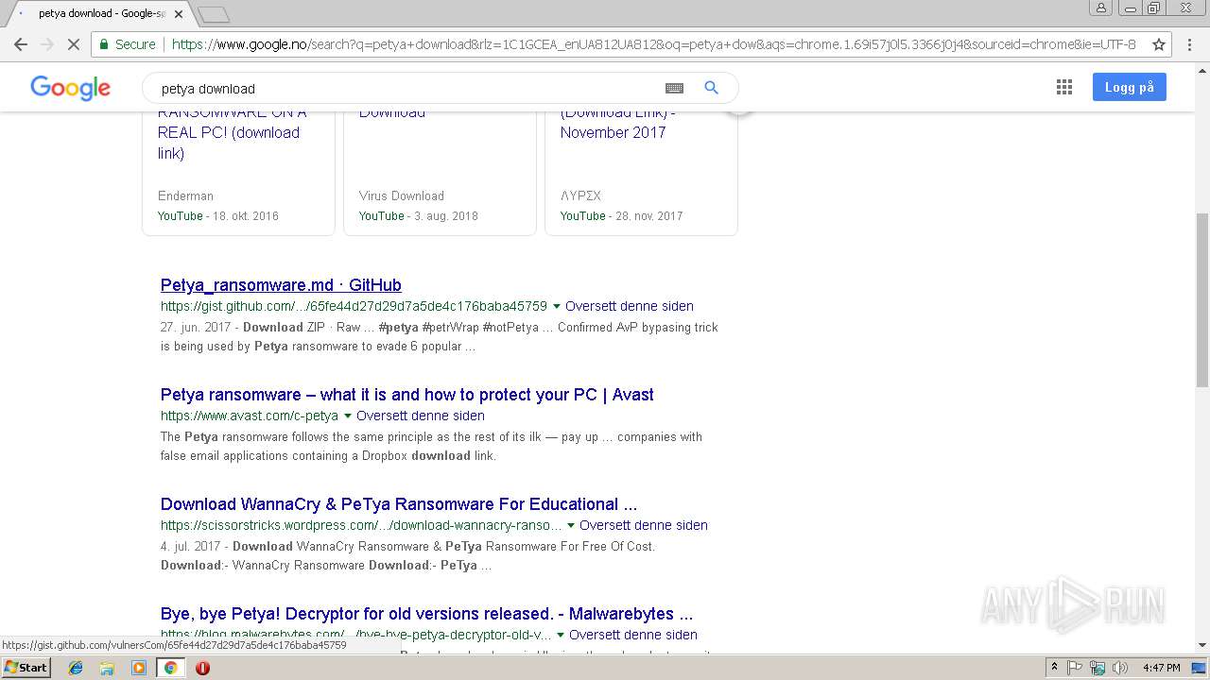
Task: Open the Start menu
Action: point(26,668)
